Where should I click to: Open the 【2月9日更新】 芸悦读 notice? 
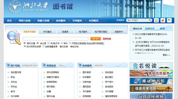(x=152, y=44)
